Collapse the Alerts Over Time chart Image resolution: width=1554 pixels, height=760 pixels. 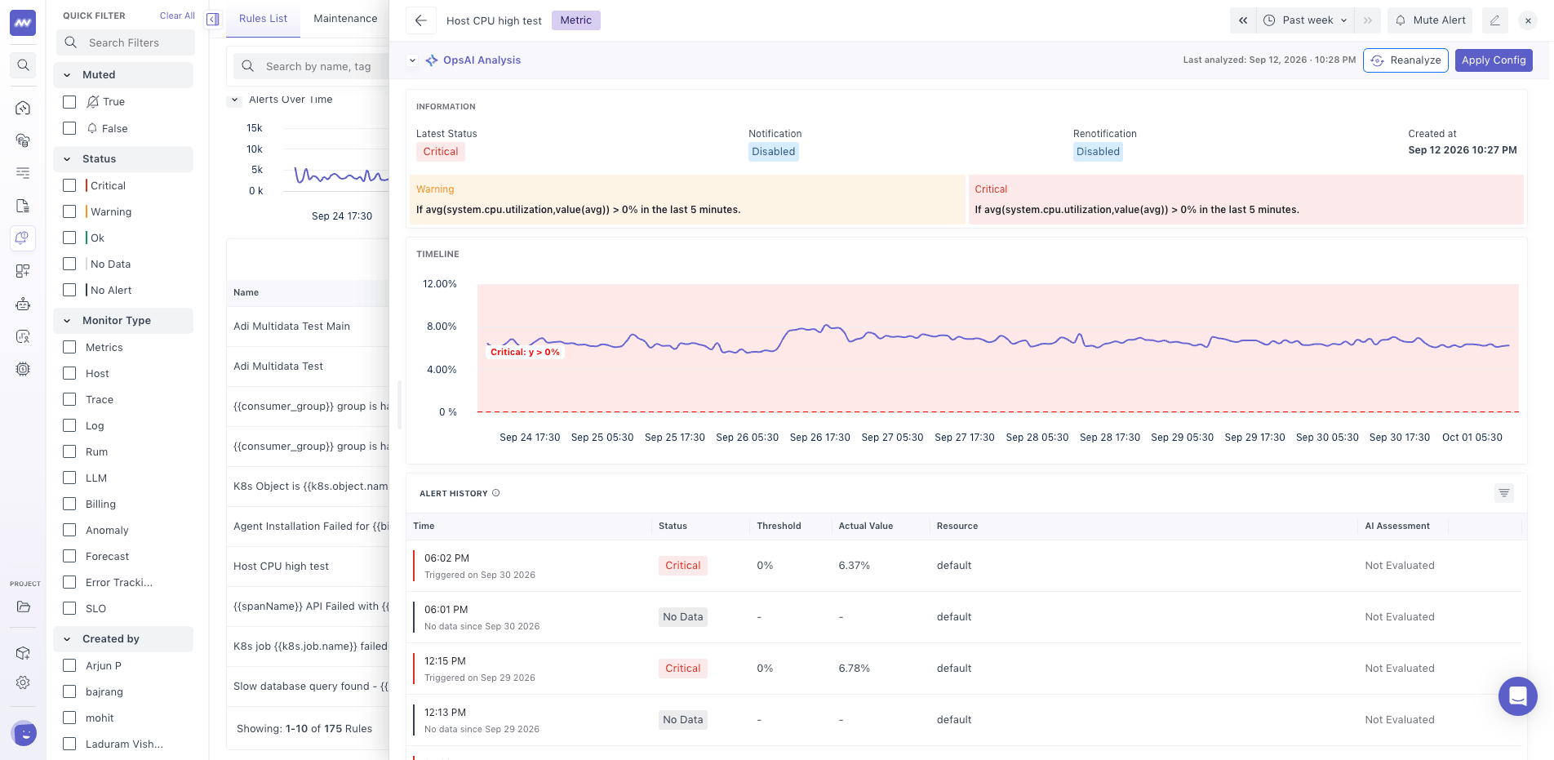click(235, 100)
